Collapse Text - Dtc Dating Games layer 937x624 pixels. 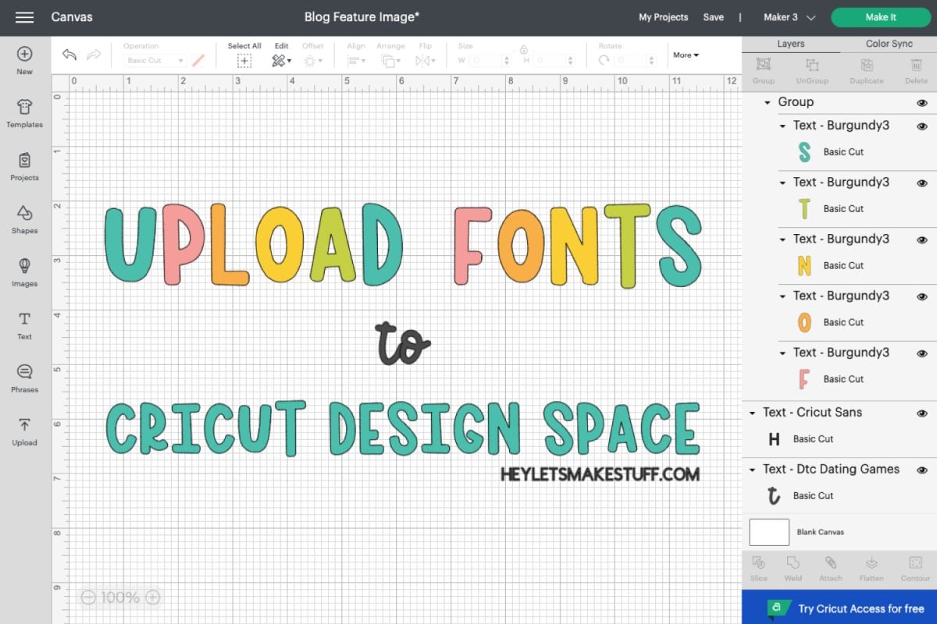click(x=753, y=470)
